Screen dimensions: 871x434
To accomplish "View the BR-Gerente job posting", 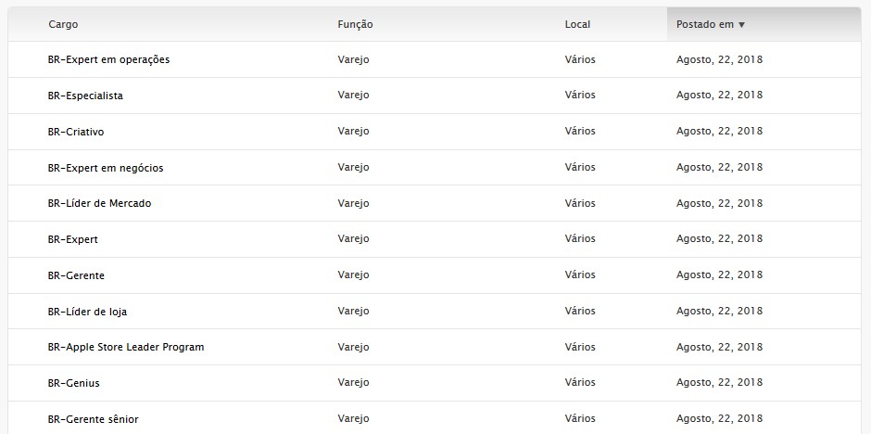I will coord(76,275).
